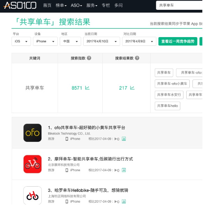Viewport: 203px width, 209px height.
Task: Open developer 上海钧正网络科技有限公司
Action: click(x=67, y=196)
